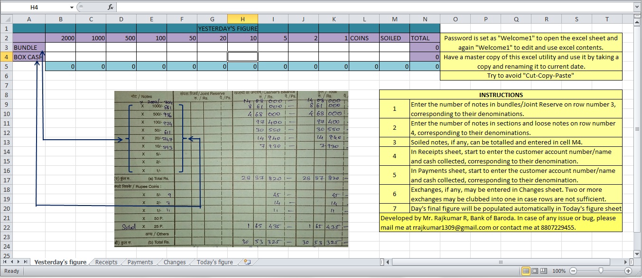This screenshot has height=278, width=642.
Task: Click the Insert Function (fx) icon
Action: pyautogui.click(x=111, y=7)
